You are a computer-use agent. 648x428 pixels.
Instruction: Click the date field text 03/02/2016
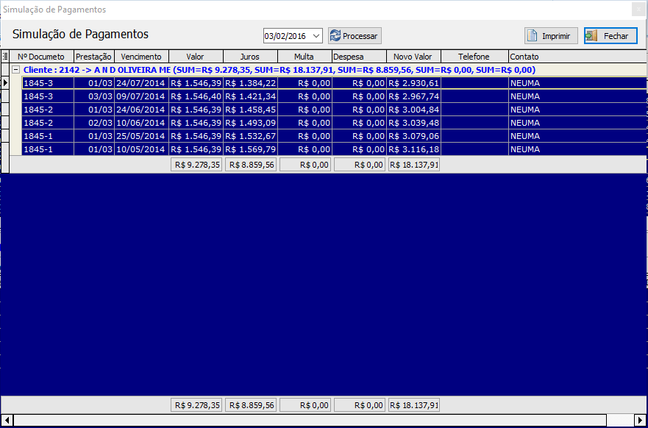pyautogui.click(x=285, y=35)
